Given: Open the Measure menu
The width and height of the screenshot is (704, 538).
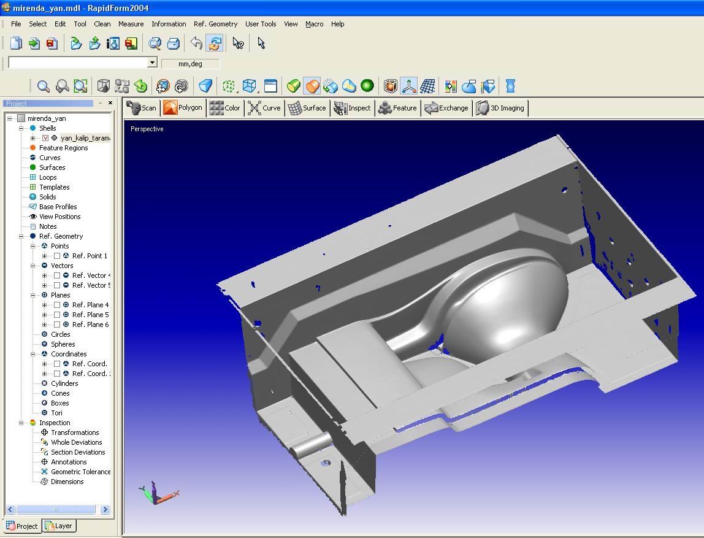Looking at the screenshot, I should (131, 24).
